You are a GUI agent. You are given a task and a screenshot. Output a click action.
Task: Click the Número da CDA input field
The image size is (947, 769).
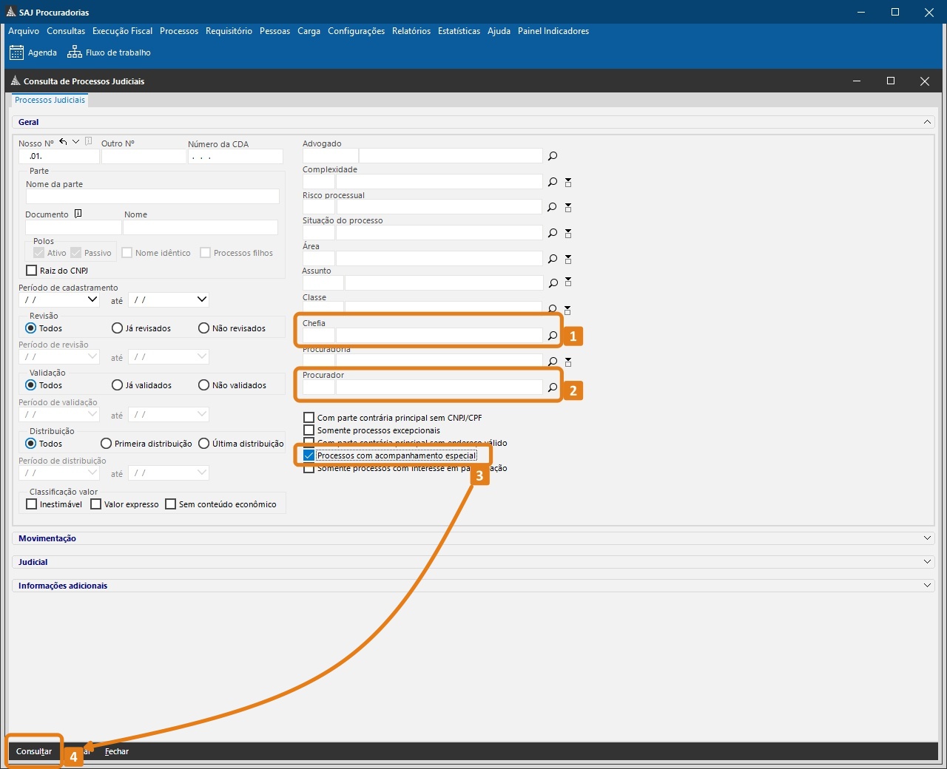[235, 157]
